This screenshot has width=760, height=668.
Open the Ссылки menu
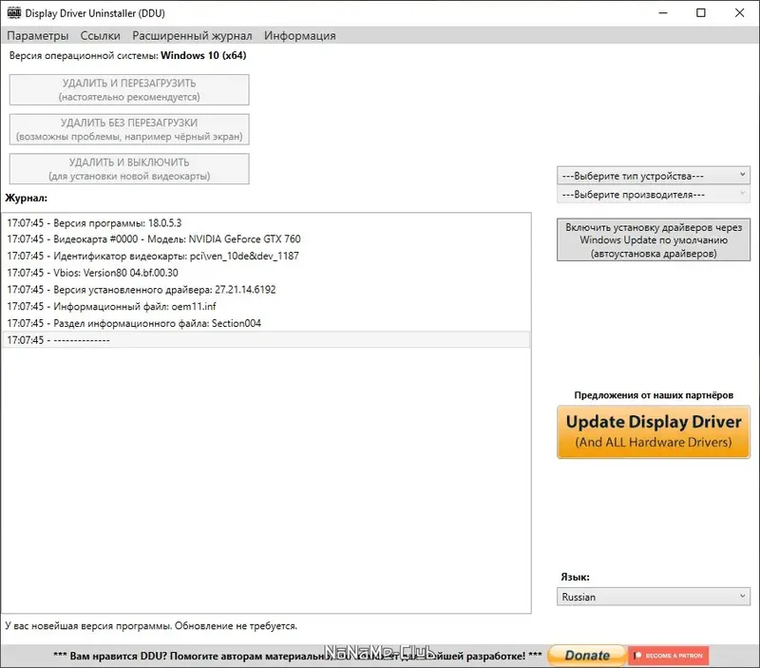point(101,36)
